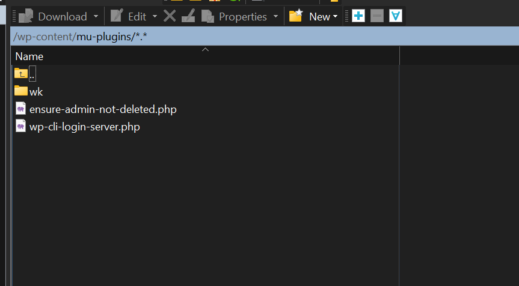Click the parent directory folder icon
The image size is (519, 286).
(x=21, y=73)
